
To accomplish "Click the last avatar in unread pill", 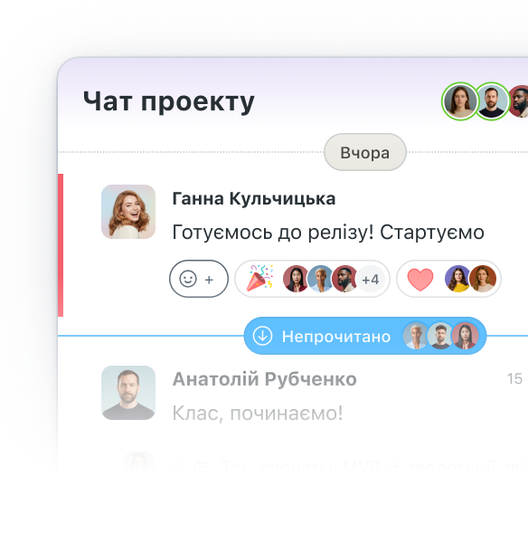I will [466, 336].
